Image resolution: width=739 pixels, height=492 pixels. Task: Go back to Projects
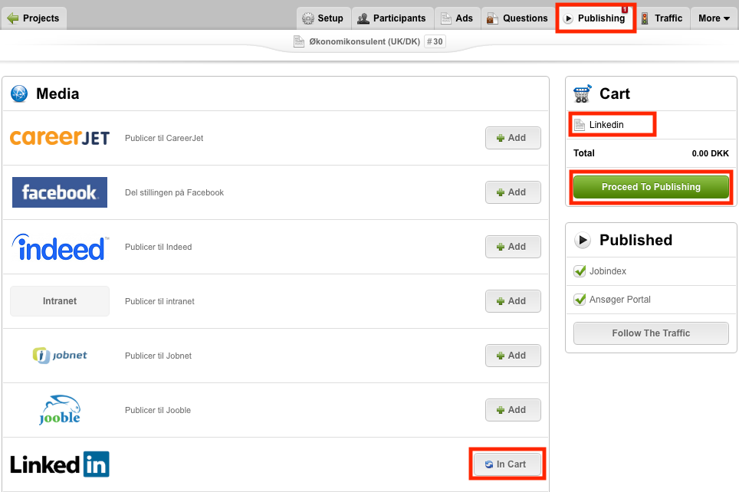tap(34, 18)
